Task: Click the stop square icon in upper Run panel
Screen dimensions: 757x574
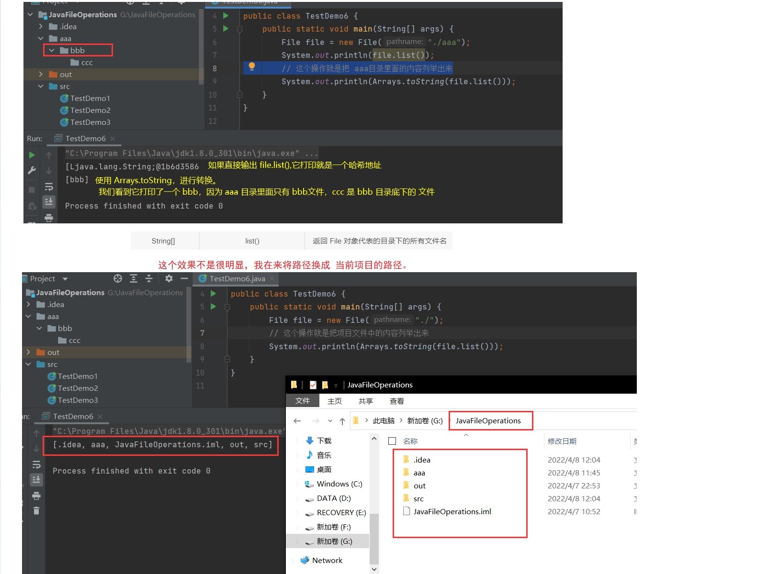Action: 32,190
